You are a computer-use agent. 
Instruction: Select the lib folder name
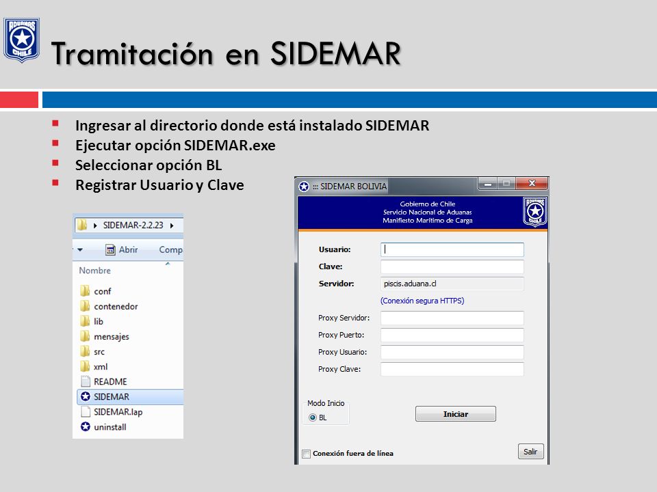pos(99,321)
